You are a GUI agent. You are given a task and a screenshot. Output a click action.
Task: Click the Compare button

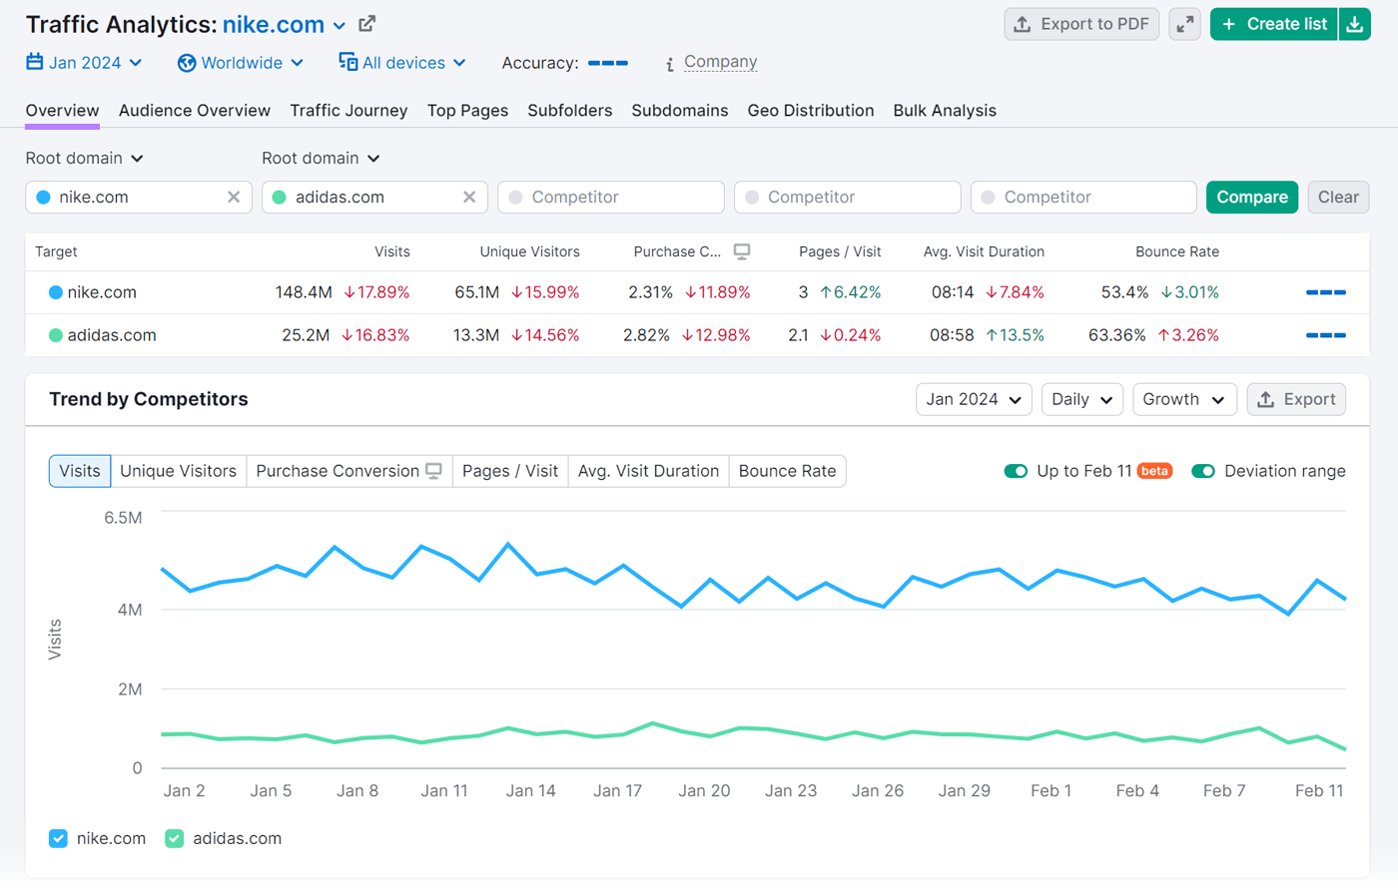coord(1251,197)
